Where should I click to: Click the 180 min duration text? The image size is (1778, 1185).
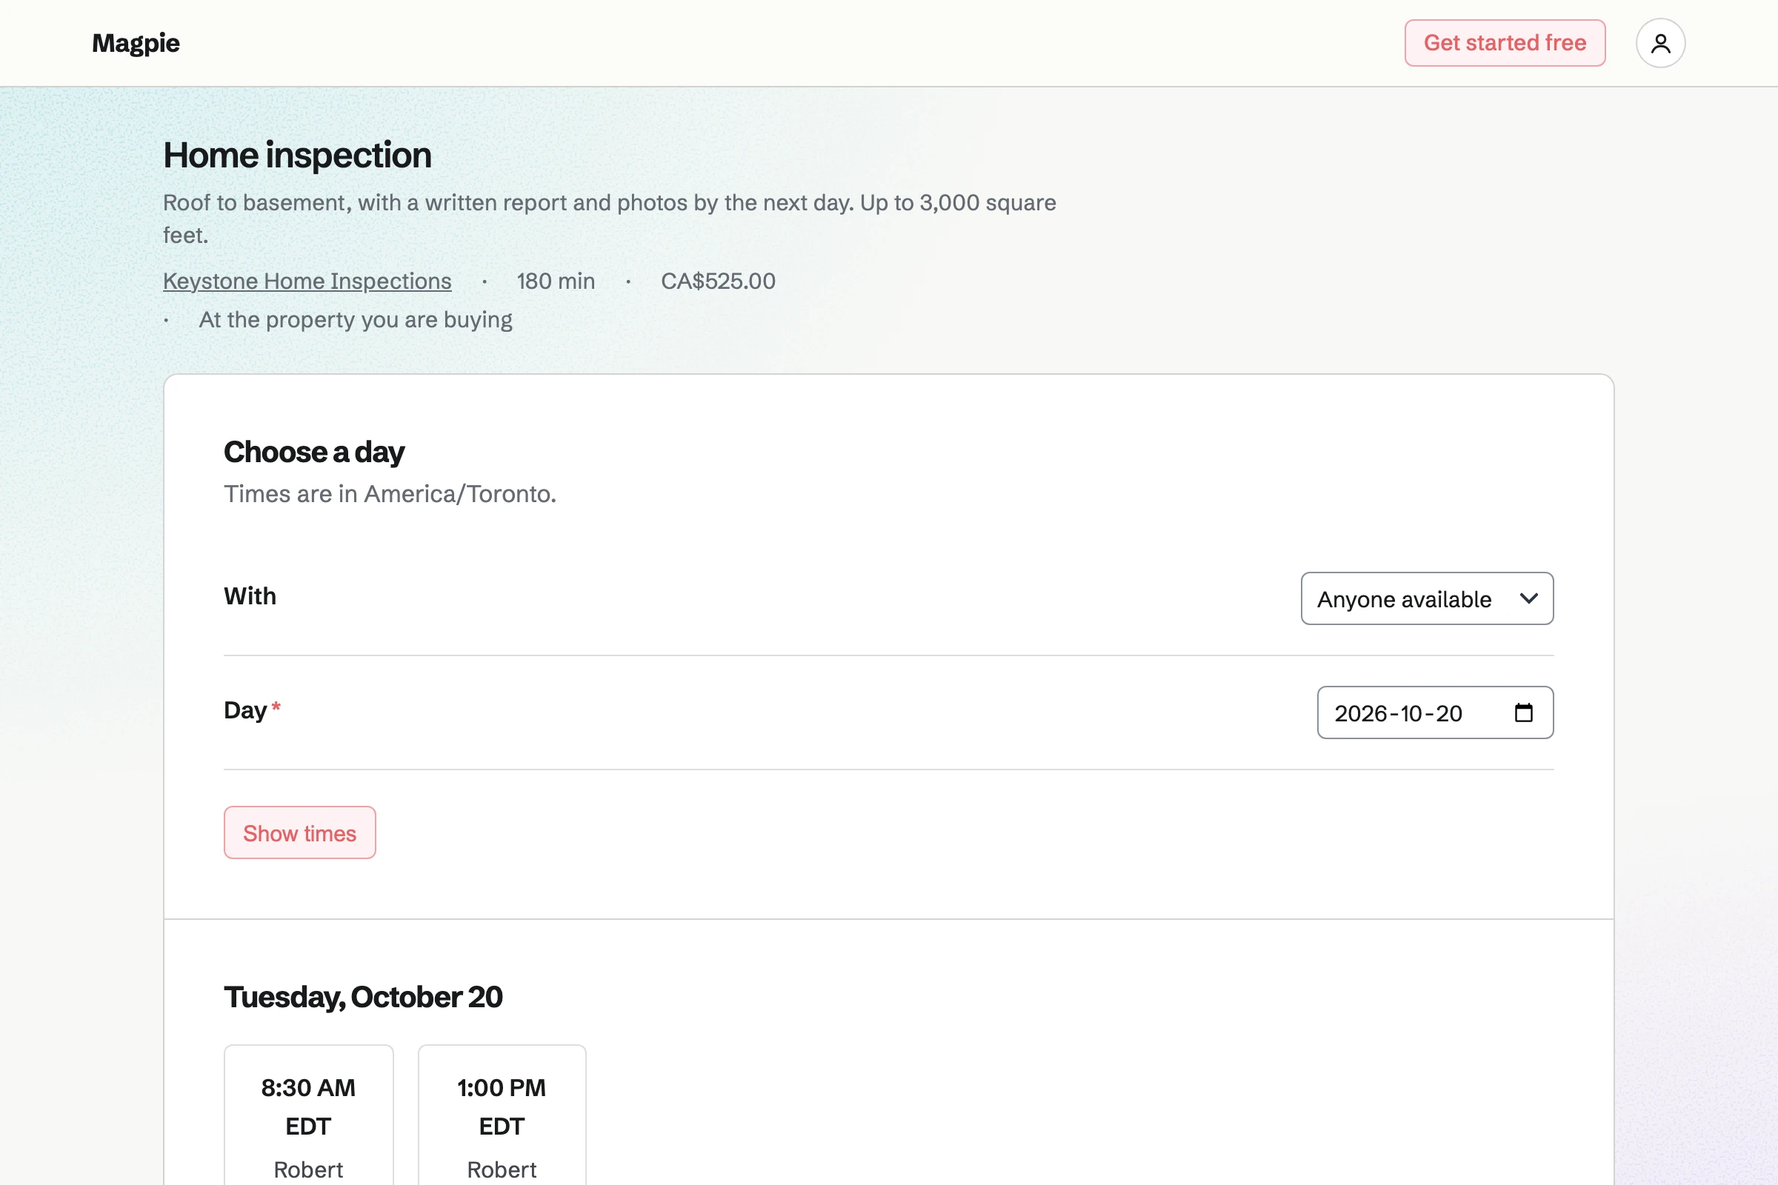pyautogui.click(x=556, y=281)
